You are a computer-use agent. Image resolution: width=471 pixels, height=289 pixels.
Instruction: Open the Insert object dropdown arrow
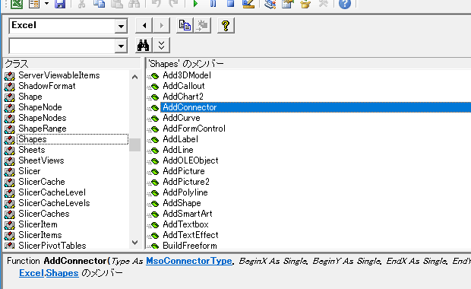[46, 4]
